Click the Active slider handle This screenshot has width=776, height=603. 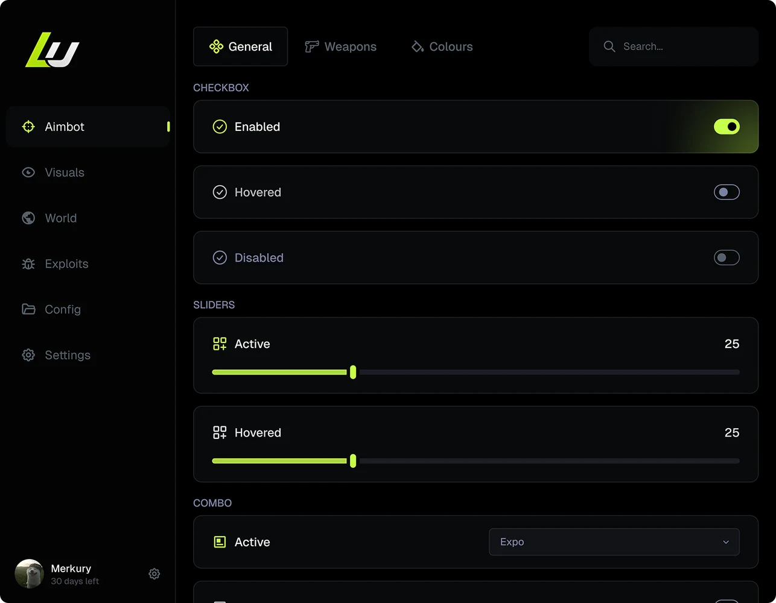click(353, 372)
